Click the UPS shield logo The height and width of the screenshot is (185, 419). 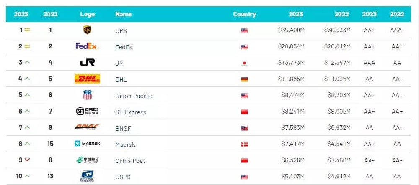coord(87,30)
